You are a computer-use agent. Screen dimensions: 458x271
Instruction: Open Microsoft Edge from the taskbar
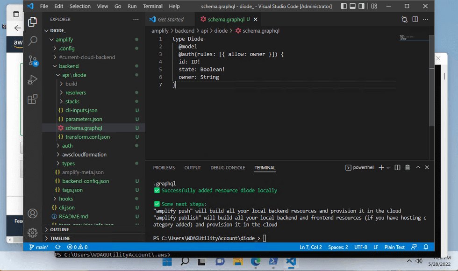[x=256, y=261]
